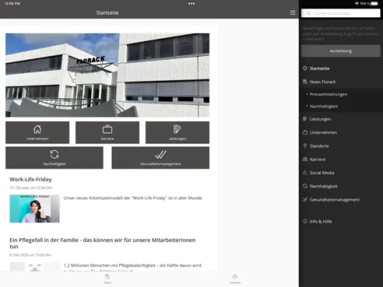Open the Karriere tile with briefcase icon

click(108, 133)
